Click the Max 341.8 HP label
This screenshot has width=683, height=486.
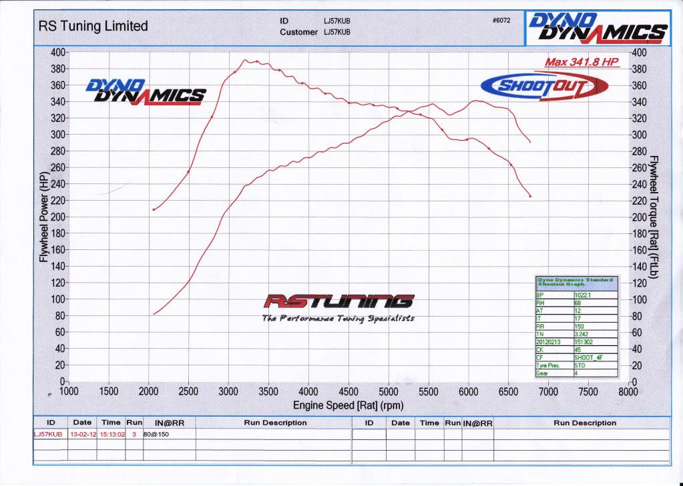tap(582, 62)
